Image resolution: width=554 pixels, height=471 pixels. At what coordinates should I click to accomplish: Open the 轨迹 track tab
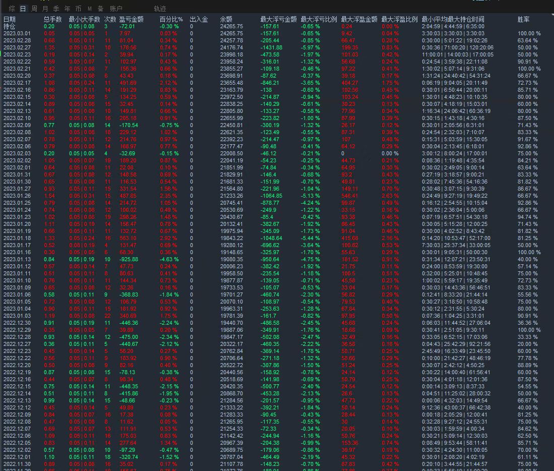pyautogui.click(x=160, y=9)
